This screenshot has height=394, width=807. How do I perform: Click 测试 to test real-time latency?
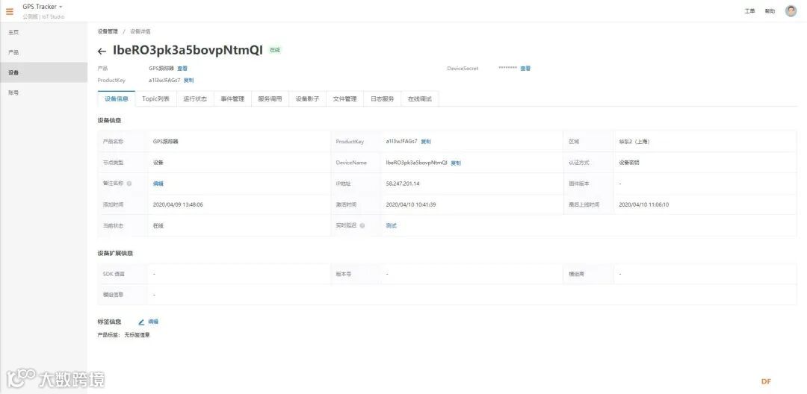pyautogui.click(x=391, y=225)
